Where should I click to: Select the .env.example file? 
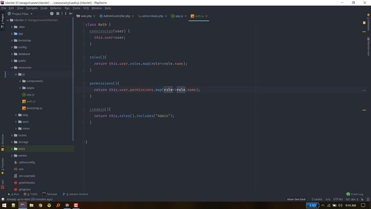24,176
